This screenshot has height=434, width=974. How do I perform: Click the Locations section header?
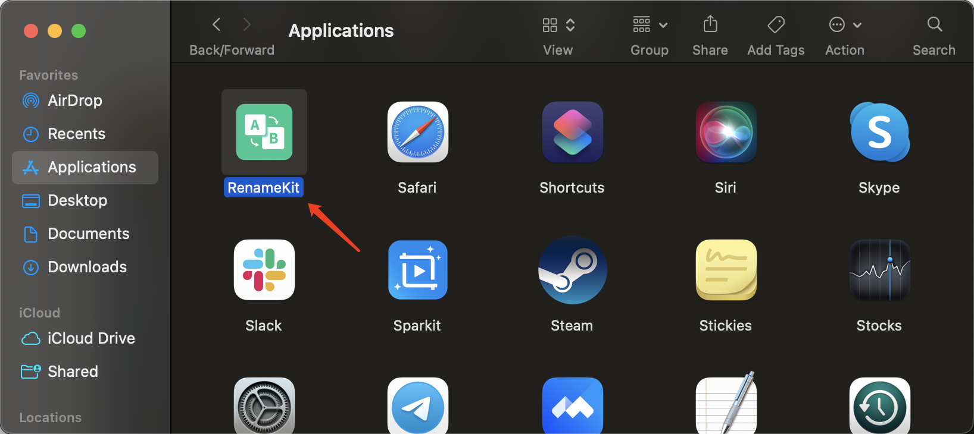51,417
